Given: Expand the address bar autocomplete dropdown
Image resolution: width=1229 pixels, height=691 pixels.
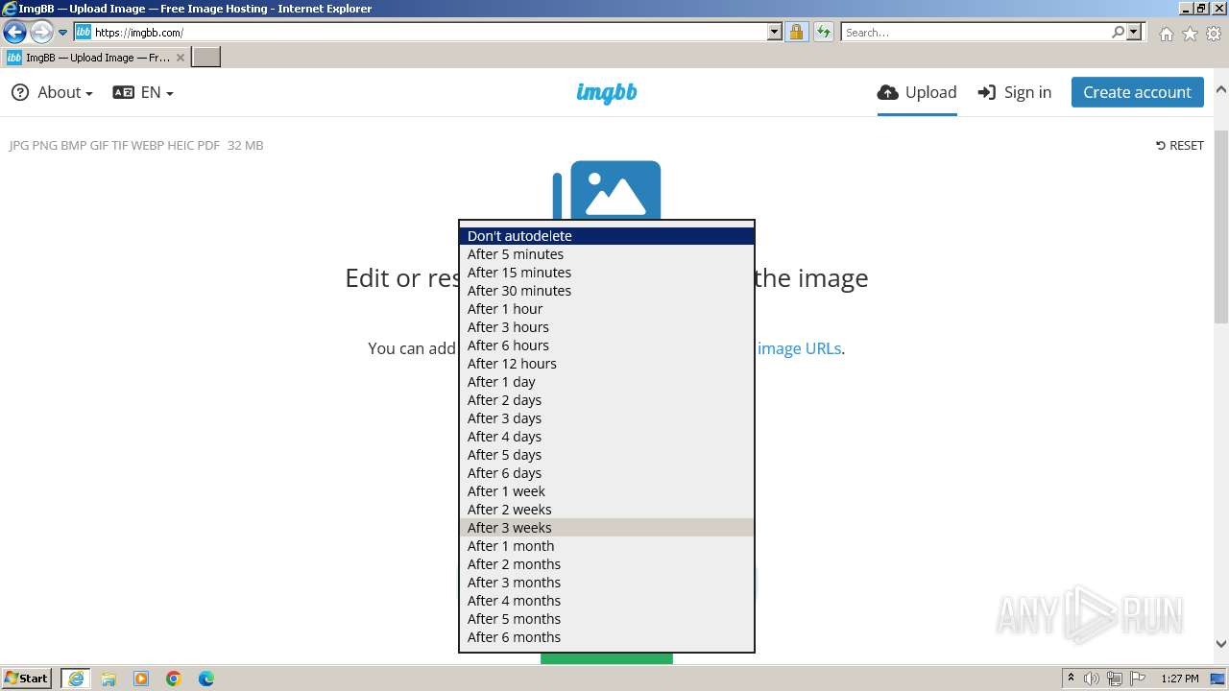Looking at the screenshot, I should click(775, 33).
